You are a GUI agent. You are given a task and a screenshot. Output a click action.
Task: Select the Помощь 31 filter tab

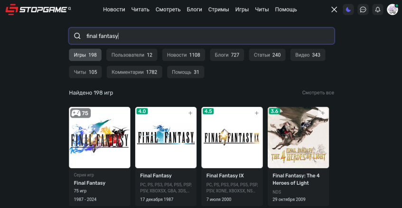186,72
